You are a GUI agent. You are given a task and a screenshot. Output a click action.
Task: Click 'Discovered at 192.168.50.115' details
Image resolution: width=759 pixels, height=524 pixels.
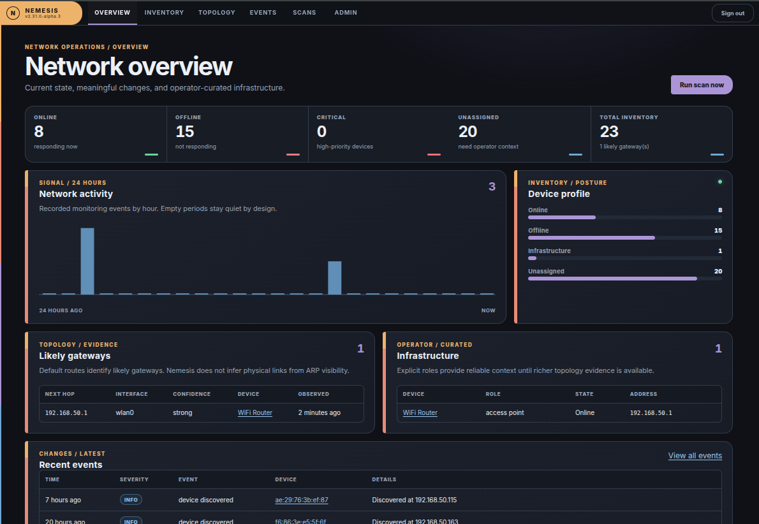[x=414, y=500]
